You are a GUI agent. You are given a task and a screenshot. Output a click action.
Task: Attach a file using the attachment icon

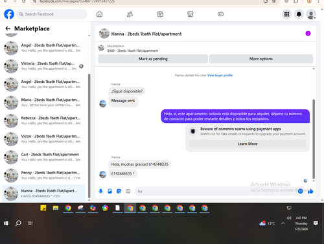[110, 191]
